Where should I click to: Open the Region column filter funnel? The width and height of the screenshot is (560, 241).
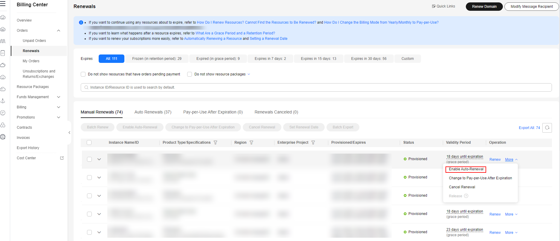click(251, 143)
